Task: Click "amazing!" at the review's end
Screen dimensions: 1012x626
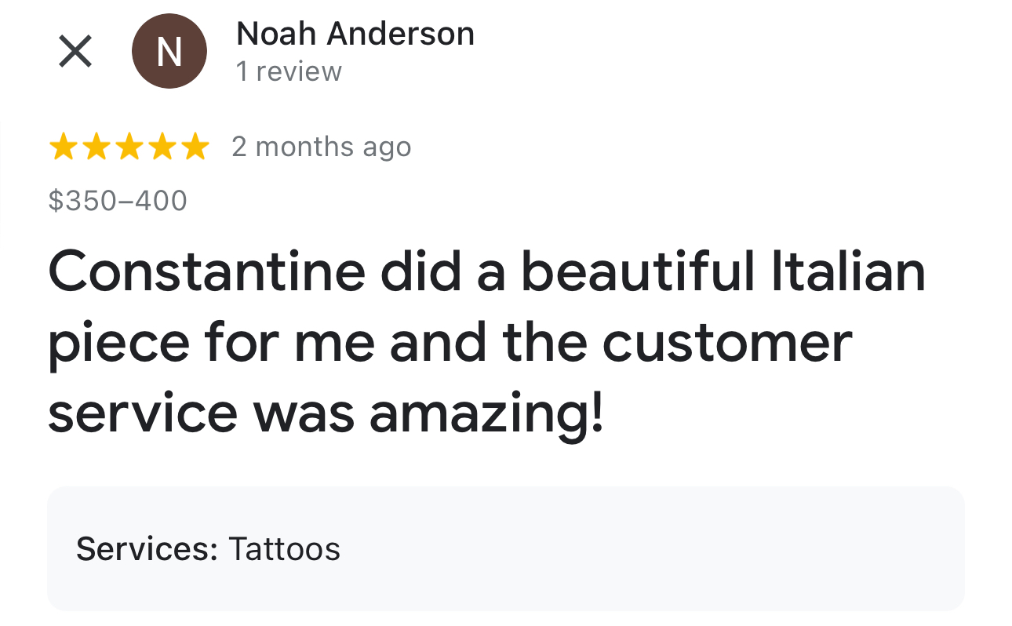Action: point(486,414)
